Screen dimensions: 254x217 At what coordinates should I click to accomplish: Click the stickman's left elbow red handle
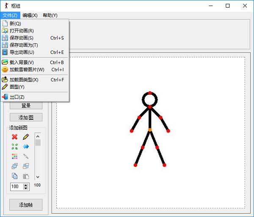click(139, 118)
